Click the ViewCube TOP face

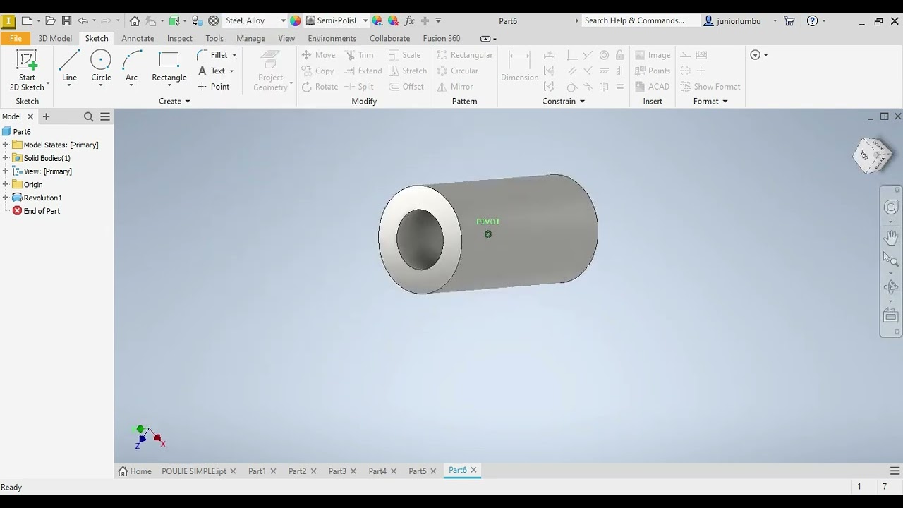(865, 156)
